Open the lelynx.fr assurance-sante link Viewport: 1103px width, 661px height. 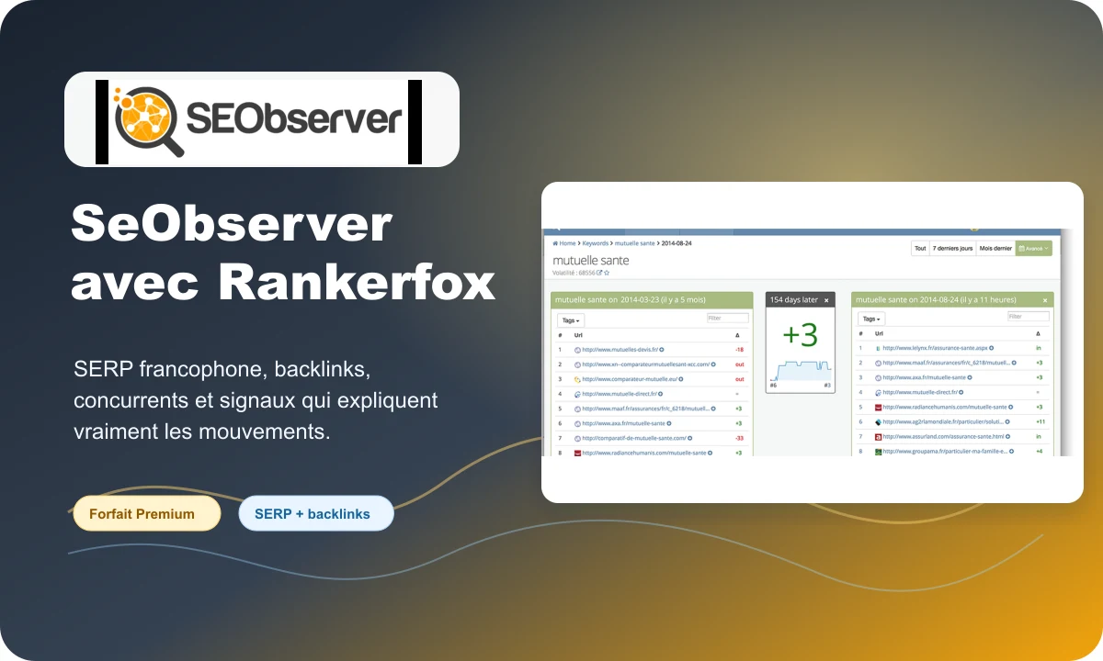tap(935, 348)
